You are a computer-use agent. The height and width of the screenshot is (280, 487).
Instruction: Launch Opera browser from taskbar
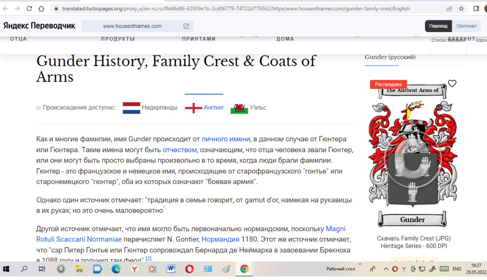pyautogui.click(x=189, y=269)
